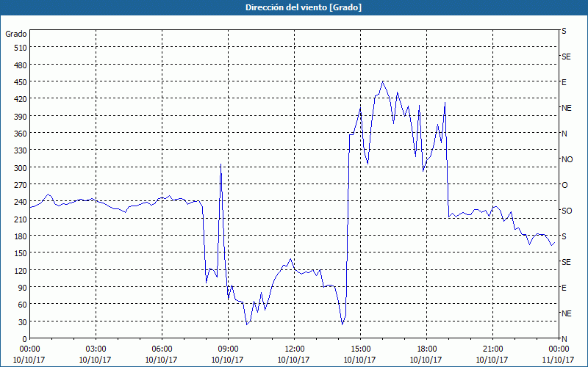Viewport: 588px width, 367px height.
Task: Select the 90 value on the degree axis
Action: point(23,288)
